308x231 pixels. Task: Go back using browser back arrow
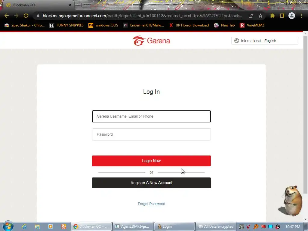pyautogui.click(x=7, y=16)
